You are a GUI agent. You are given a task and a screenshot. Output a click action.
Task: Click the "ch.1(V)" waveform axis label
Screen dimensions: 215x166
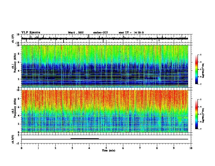click(13, 39)
